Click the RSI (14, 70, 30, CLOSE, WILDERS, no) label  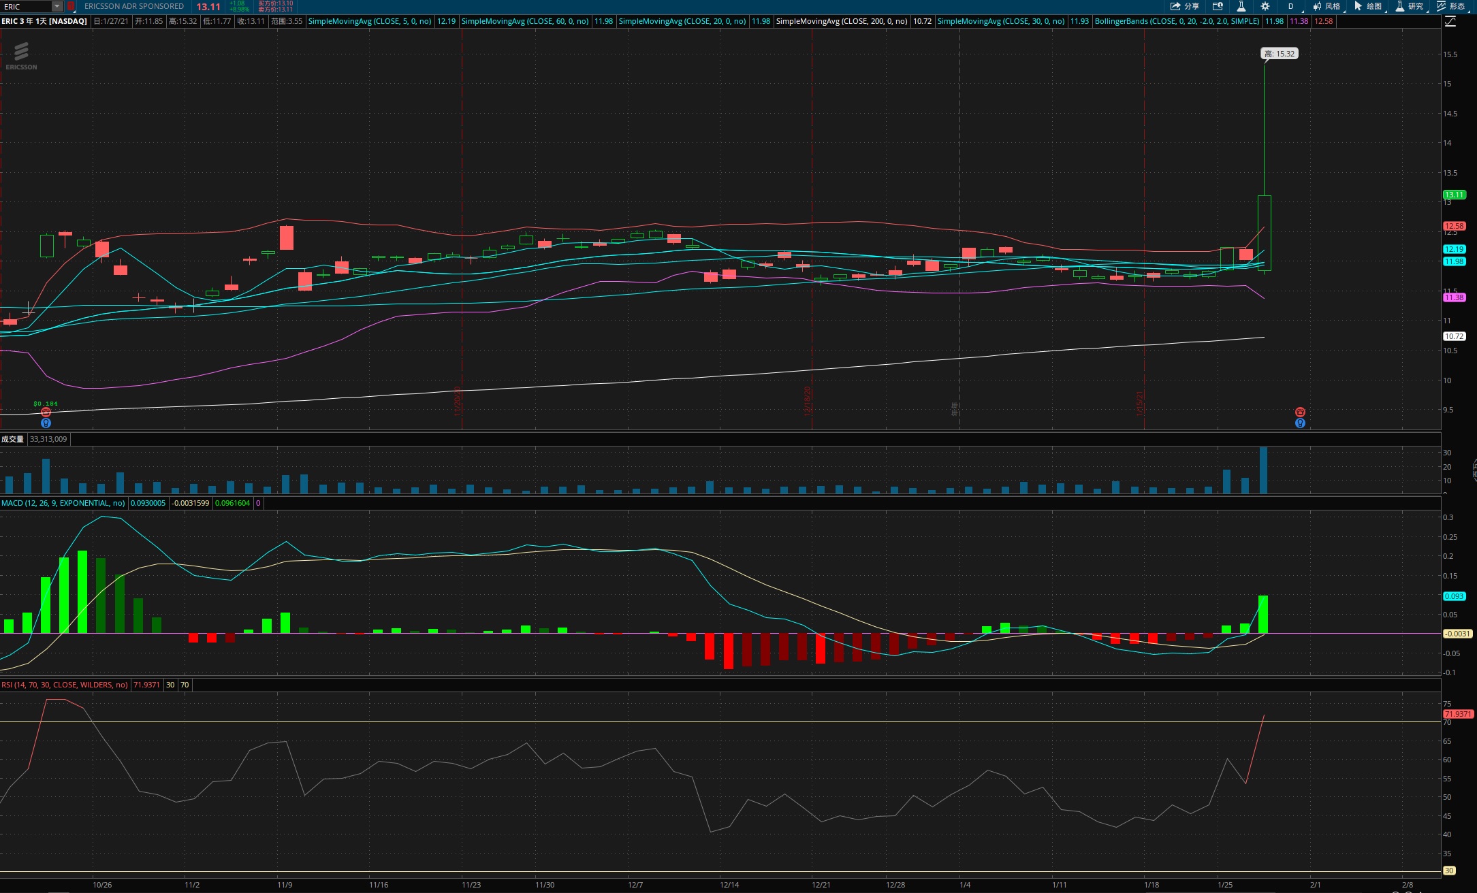[x=65, y=685]
